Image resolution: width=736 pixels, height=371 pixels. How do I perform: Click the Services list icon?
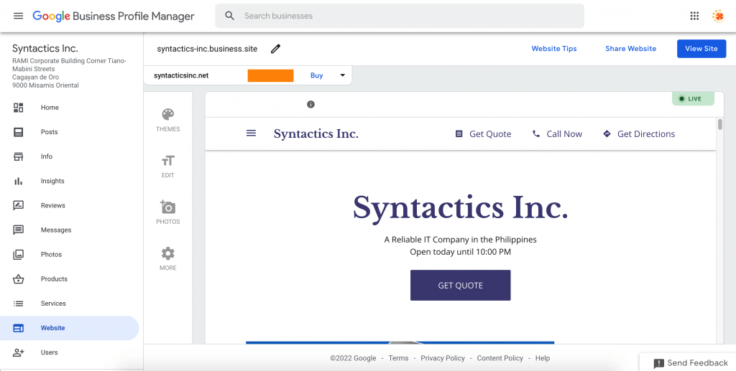click(18, 304)
